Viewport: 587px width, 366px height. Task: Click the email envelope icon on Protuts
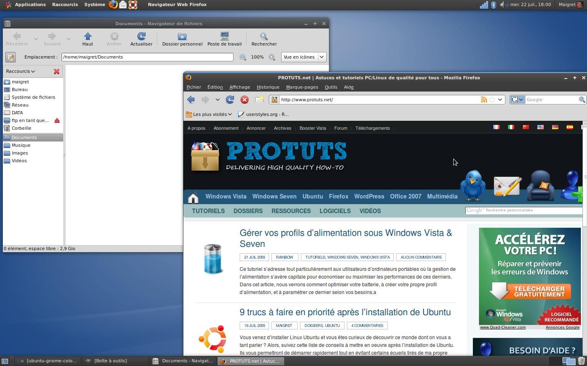point(508,186)
